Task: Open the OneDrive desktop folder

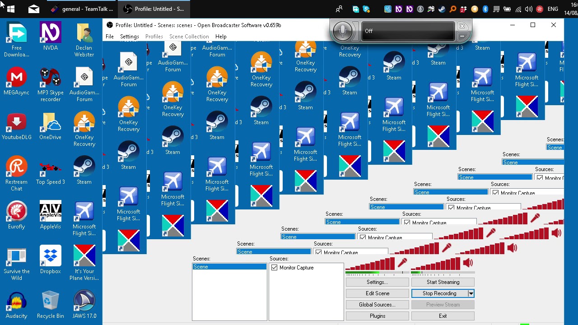Action: click(51, 126)
